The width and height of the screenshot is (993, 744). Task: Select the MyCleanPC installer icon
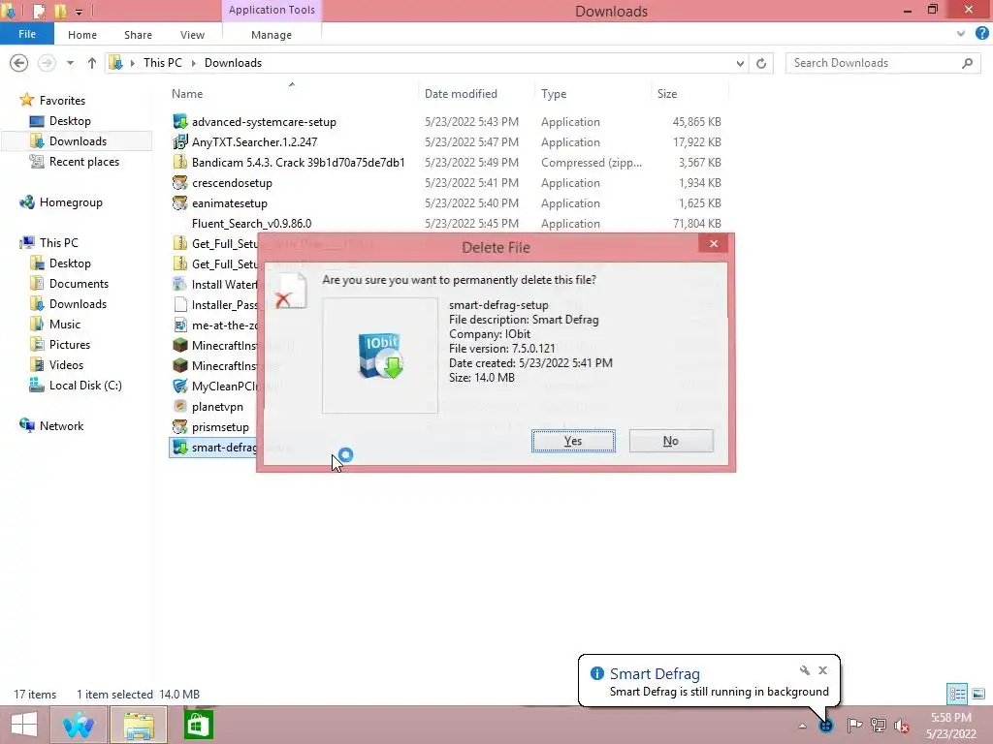[180, 386]
